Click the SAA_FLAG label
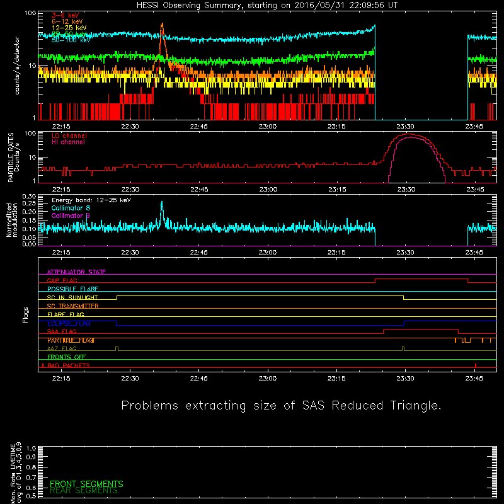This screenshot has width=504, height=504. [x=62, y=332]
